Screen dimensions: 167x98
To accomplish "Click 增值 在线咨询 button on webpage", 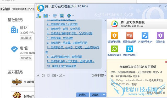I will (x=26, y=58).
